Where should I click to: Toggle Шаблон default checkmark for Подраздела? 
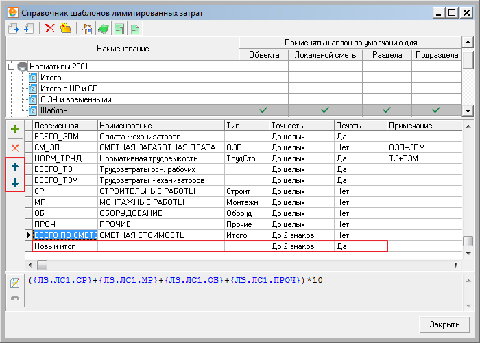(436, 110)
